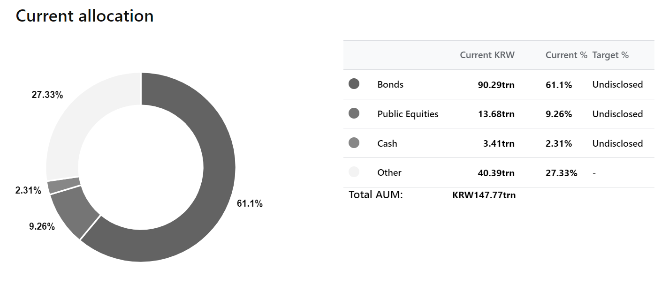Viewport: 669px width, 284px height.
Task: Click the 61.1% chart label
Action: [250, 204]
